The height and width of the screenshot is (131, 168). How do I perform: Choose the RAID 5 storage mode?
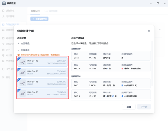pos(111,94)
